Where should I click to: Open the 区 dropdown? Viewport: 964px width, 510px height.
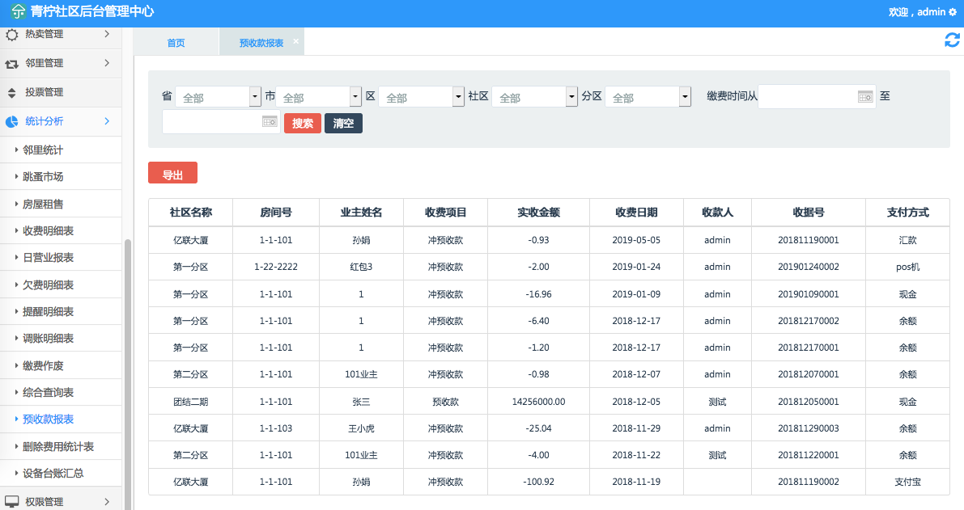coord(421,97)
